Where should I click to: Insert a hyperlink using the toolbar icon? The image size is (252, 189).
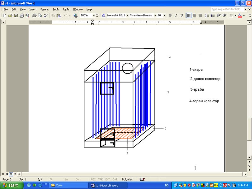click(76, 15)
